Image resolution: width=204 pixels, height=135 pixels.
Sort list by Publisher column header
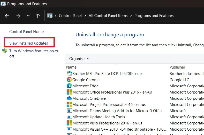tap(177, 67)
